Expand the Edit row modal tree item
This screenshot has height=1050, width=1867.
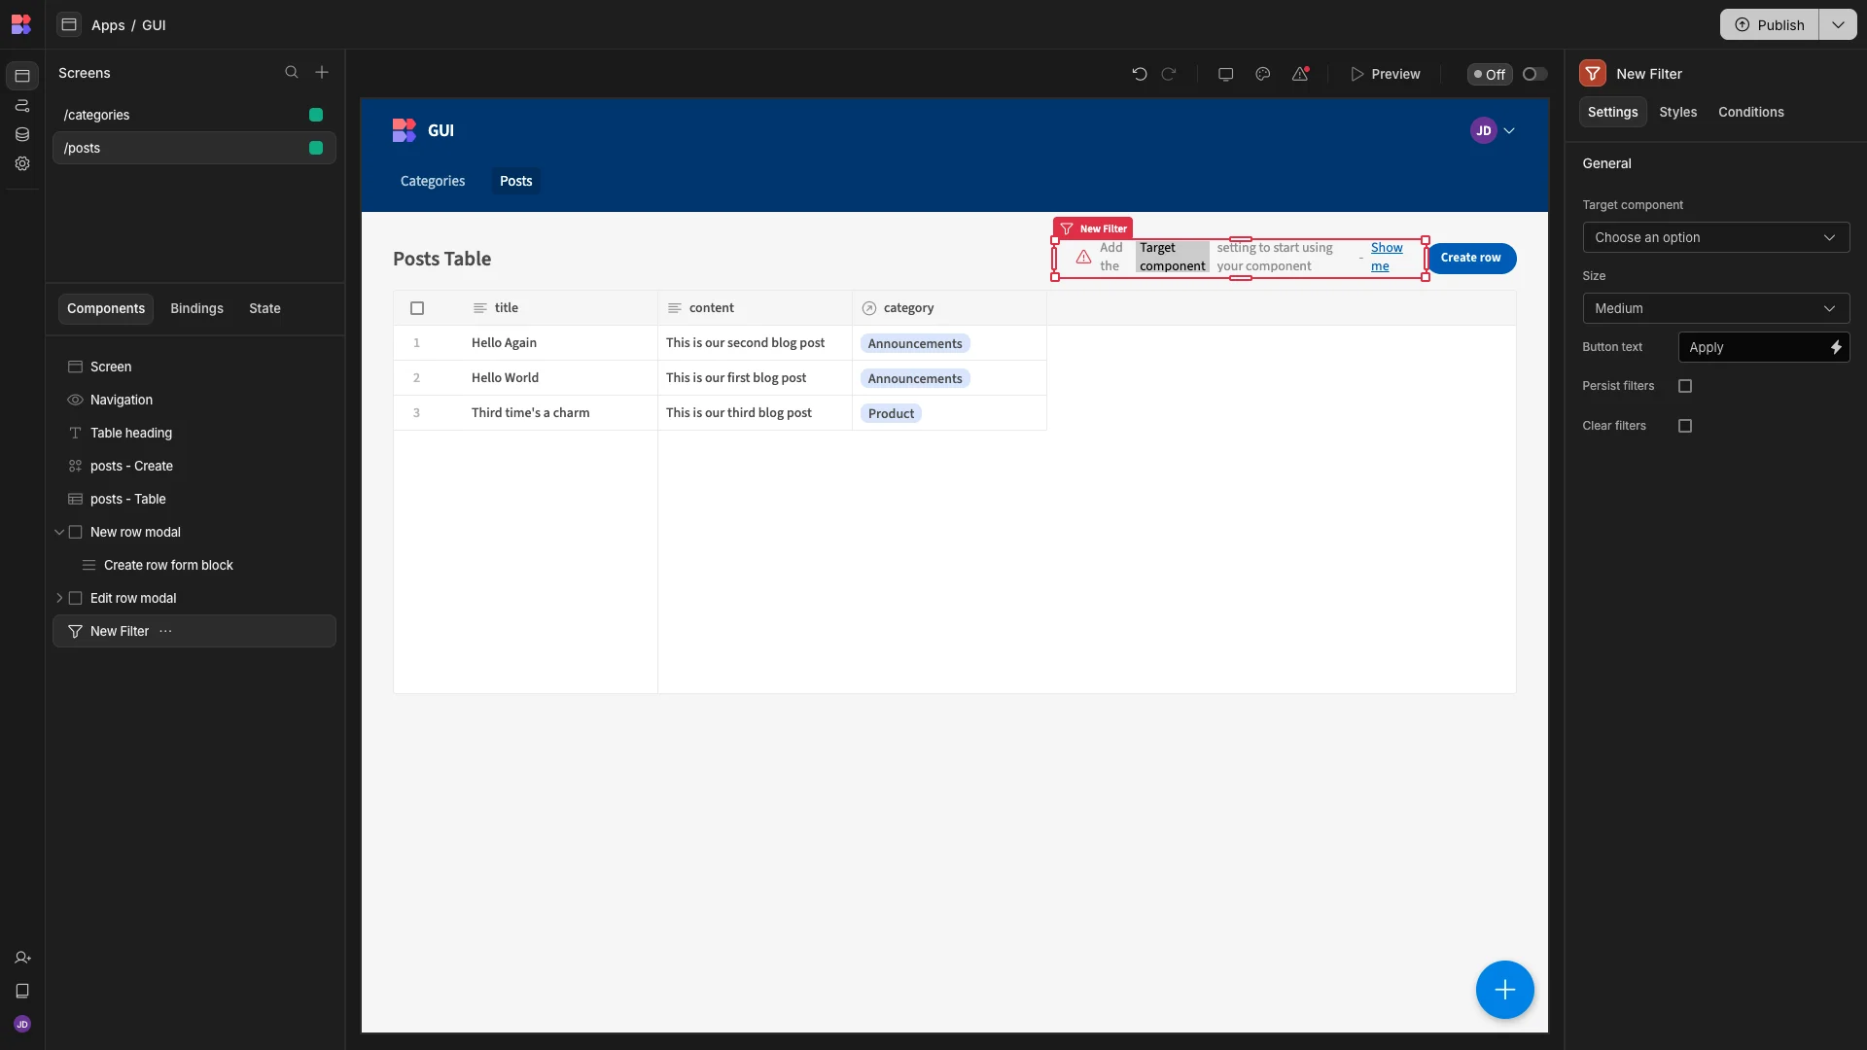pos(59,598)
